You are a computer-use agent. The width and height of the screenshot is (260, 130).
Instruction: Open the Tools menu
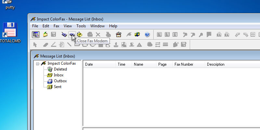tap(81, 26)
